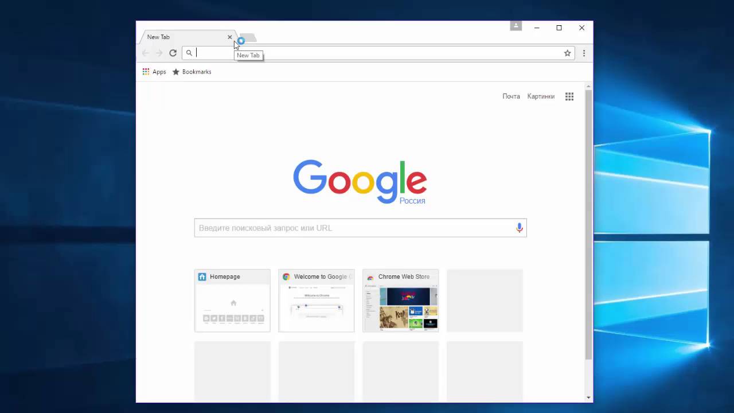Click the Google search box

click(360, 228)
